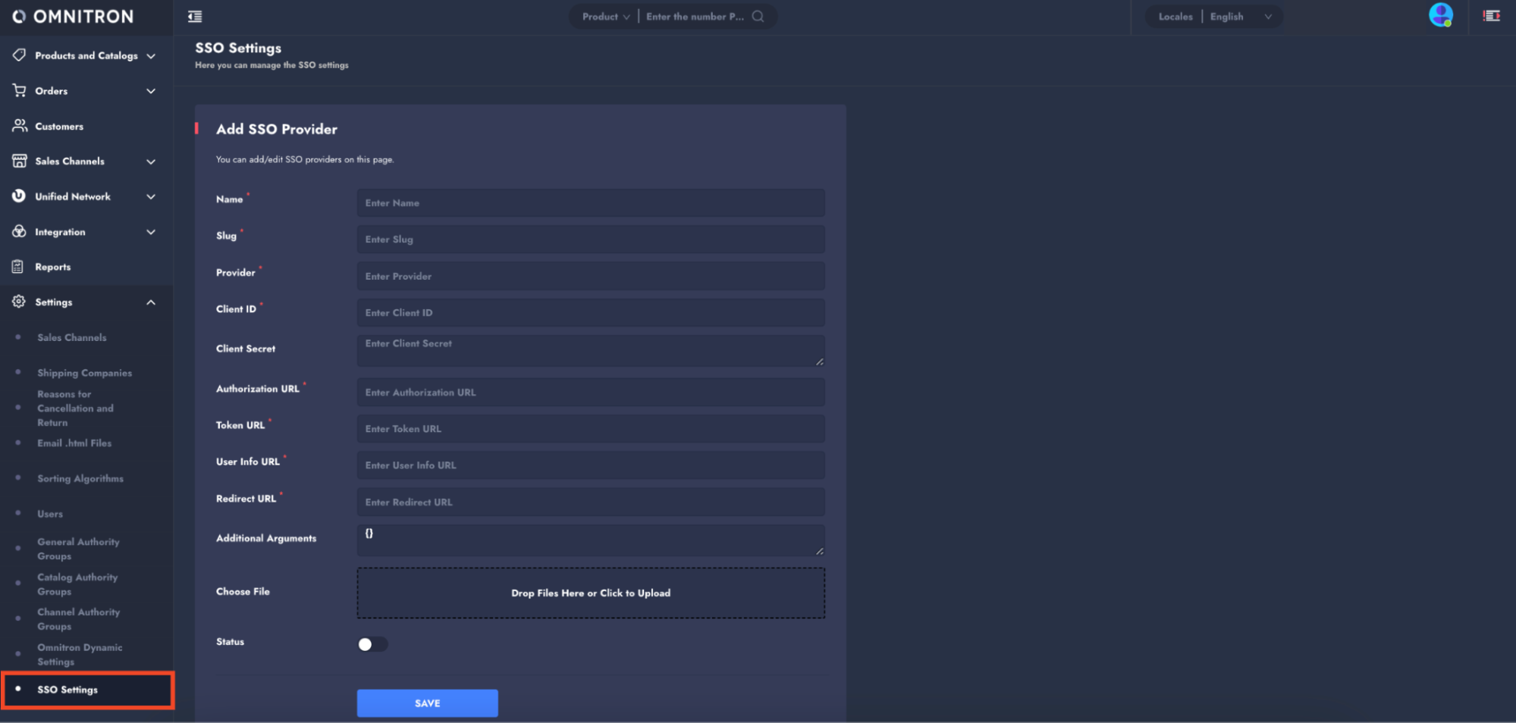Open the right panel icon in header

[1491, 16]
